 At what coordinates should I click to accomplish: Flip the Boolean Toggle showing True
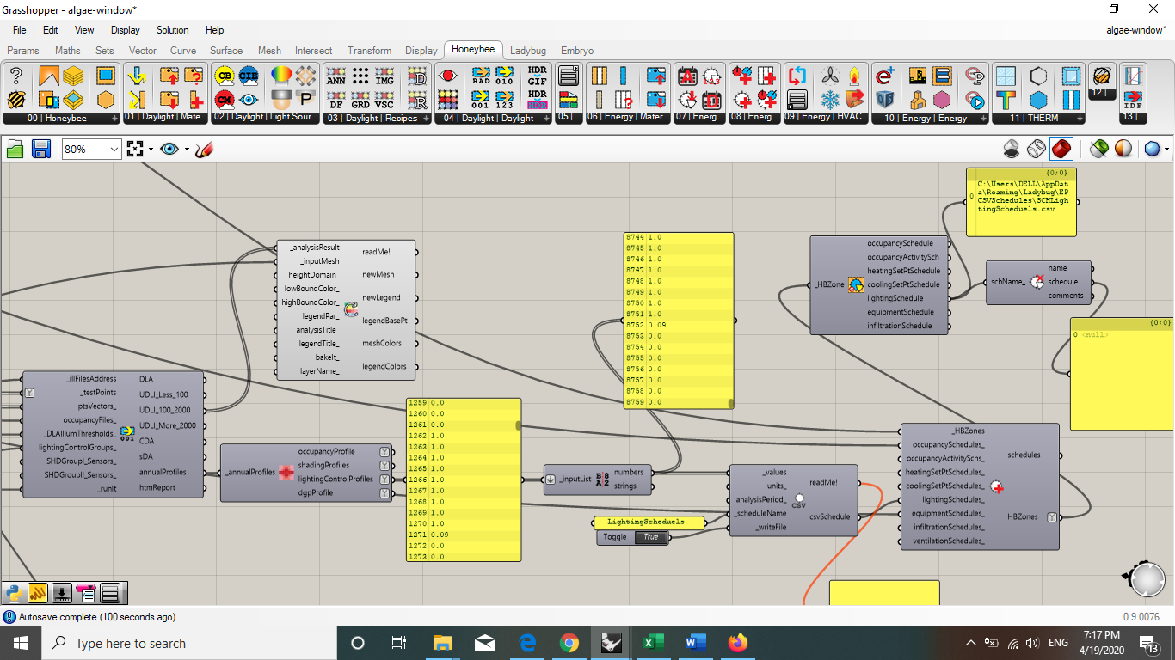tap(651, 537)
